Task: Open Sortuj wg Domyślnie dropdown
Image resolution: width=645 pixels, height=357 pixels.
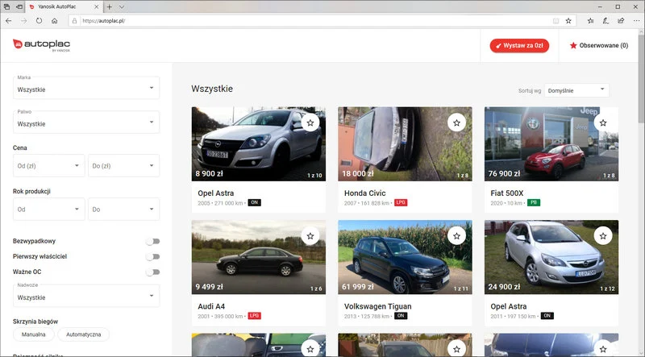Action: (576, 90)
